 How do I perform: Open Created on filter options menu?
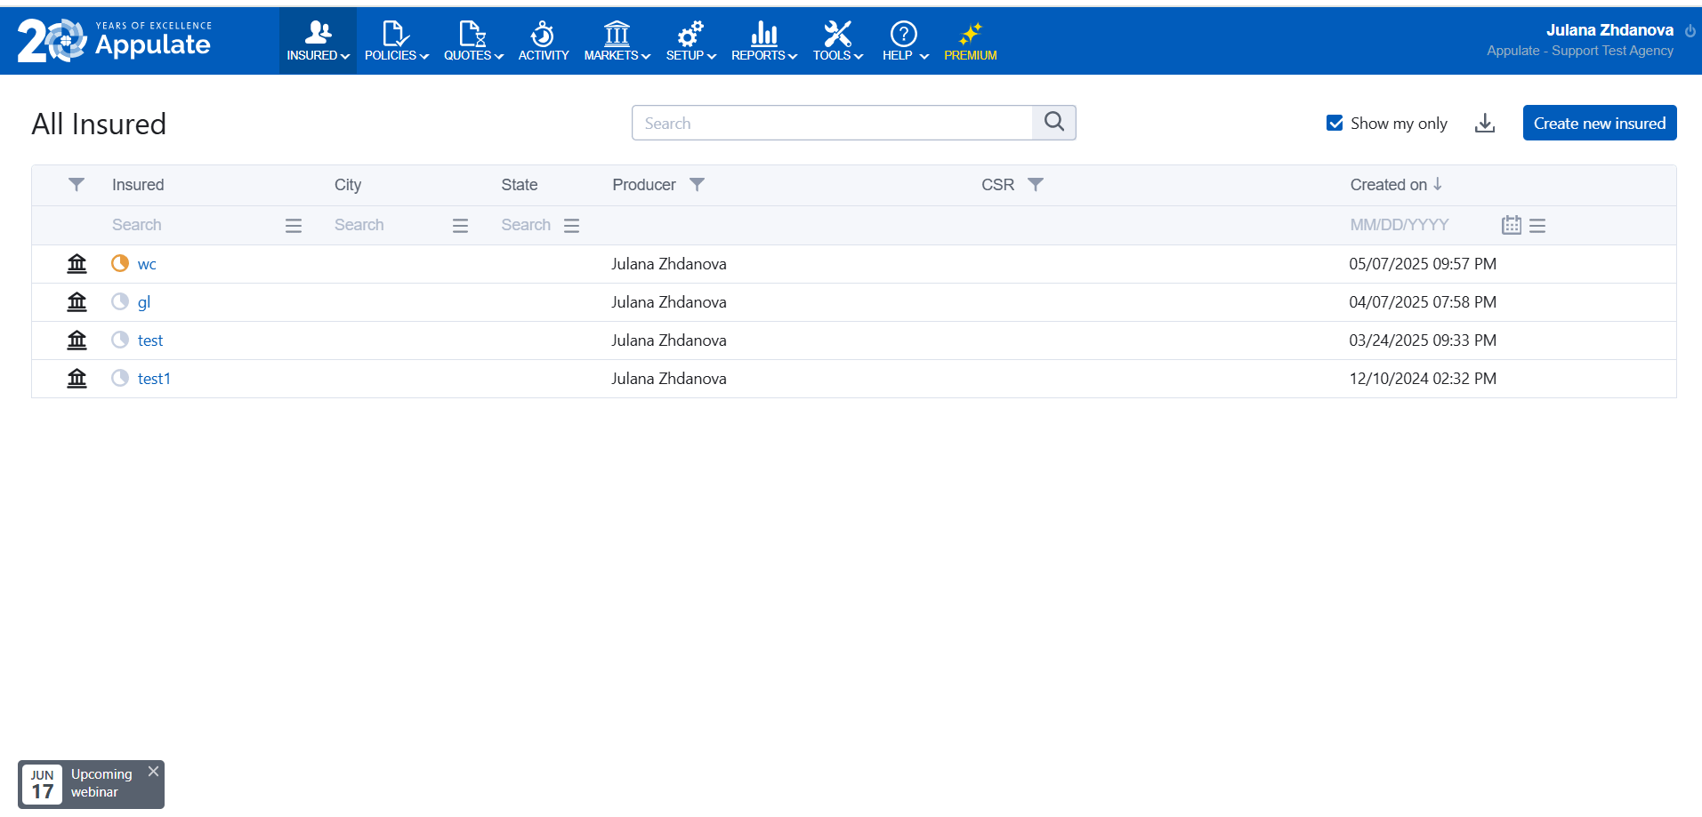(x=1537, y=226)
